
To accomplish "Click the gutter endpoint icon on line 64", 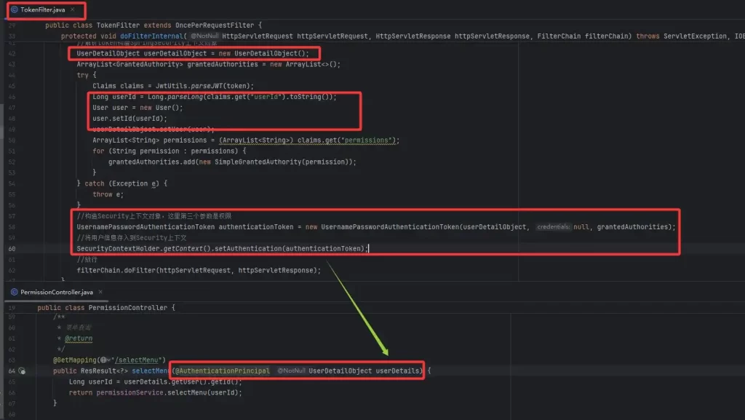I will (23, 371).
